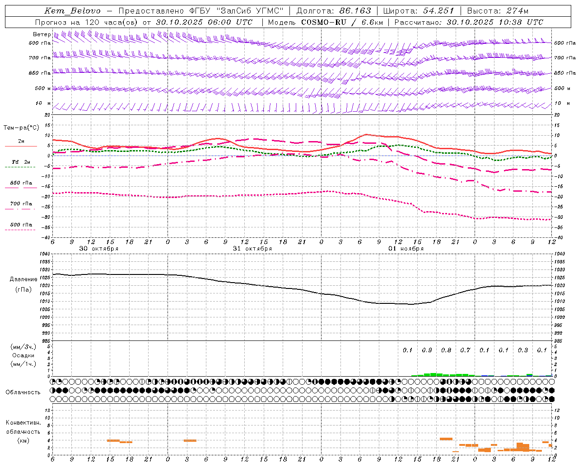Click 'Рассчитано: 30.10.2025 10:38 UTC' timestamp

(469, 22)
